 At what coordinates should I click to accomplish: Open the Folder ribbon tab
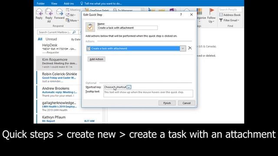40,3
